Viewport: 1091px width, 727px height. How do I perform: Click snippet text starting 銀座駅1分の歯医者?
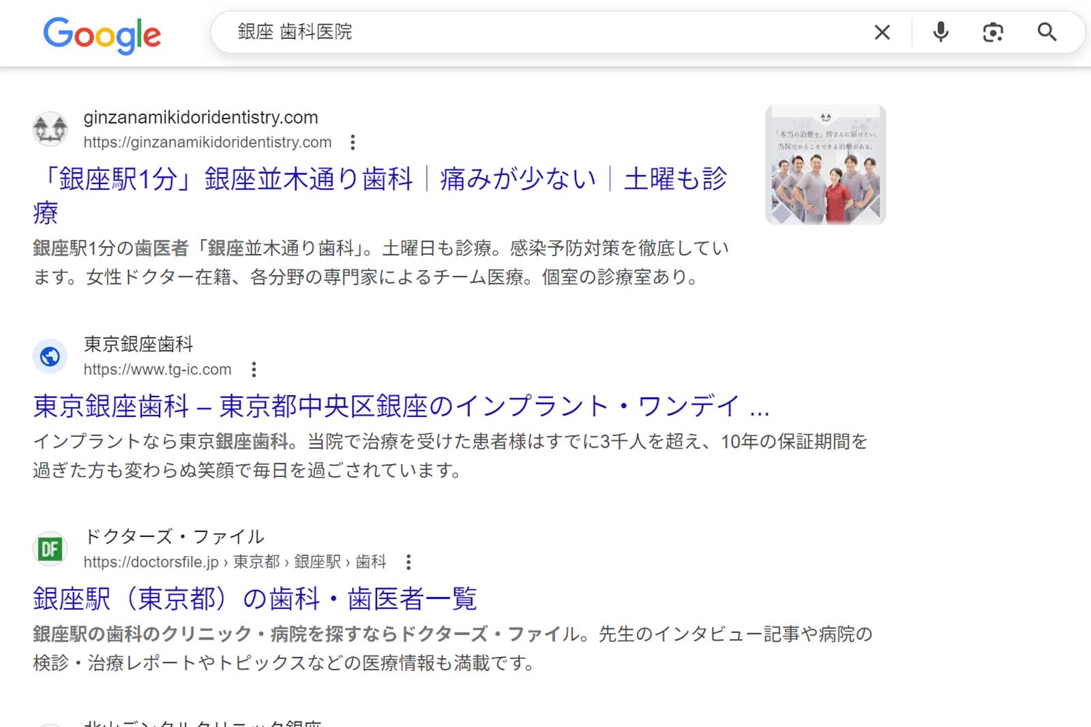(x=380, y=263)
